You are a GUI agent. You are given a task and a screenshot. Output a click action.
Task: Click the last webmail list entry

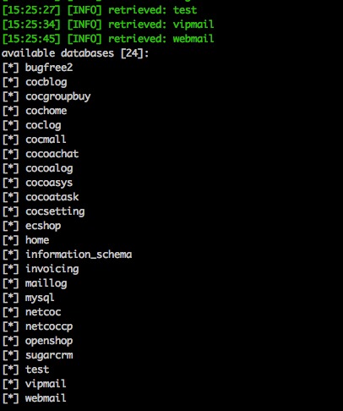[46, 398]
